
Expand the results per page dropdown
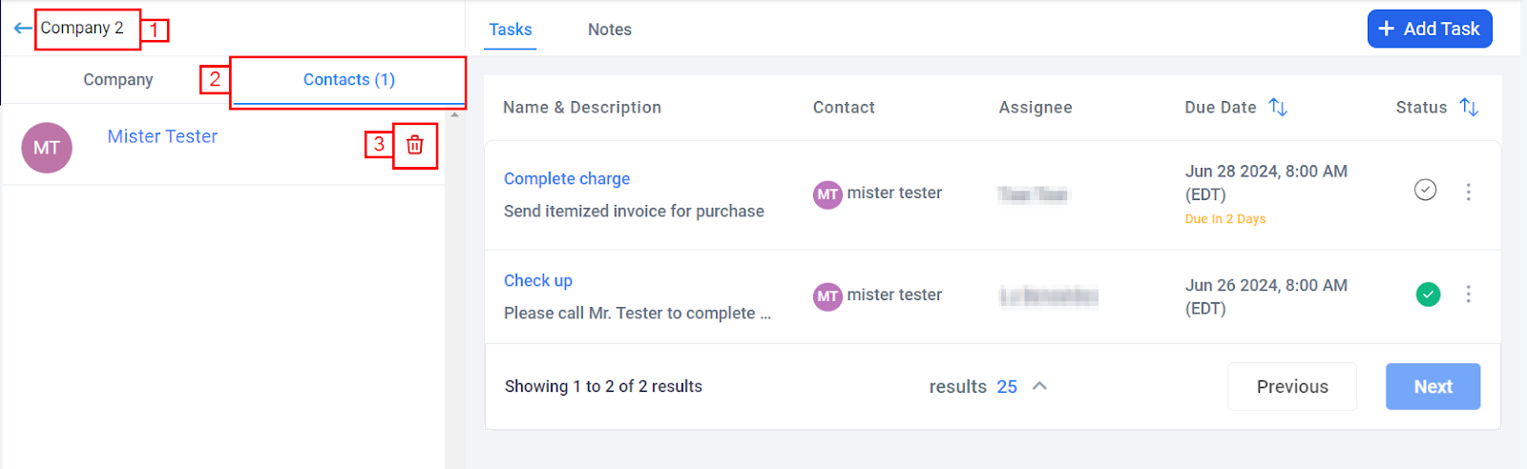(1039, 386)
